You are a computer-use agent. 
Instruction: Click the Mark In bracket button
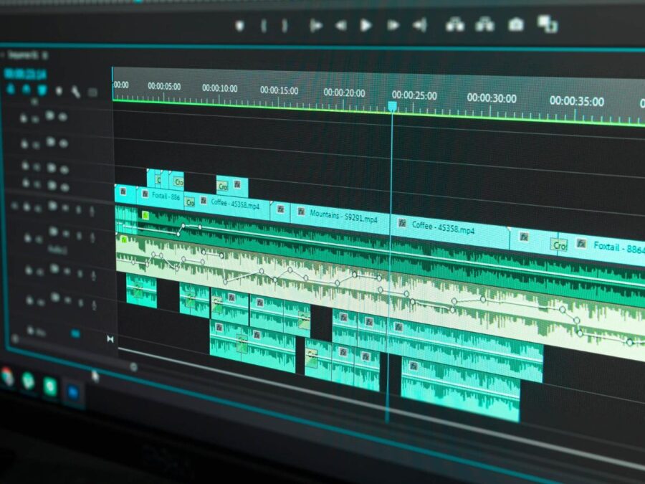click(x=264, y=26)
